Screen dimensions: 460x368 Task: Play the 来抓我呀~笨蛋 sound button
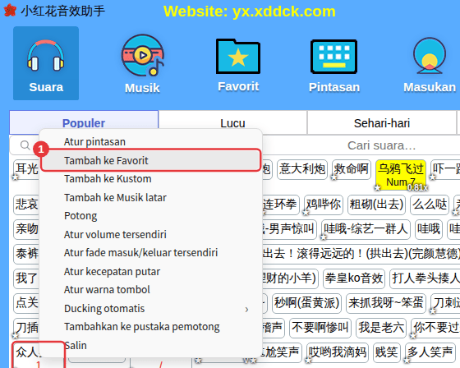(x=386, y=302)
